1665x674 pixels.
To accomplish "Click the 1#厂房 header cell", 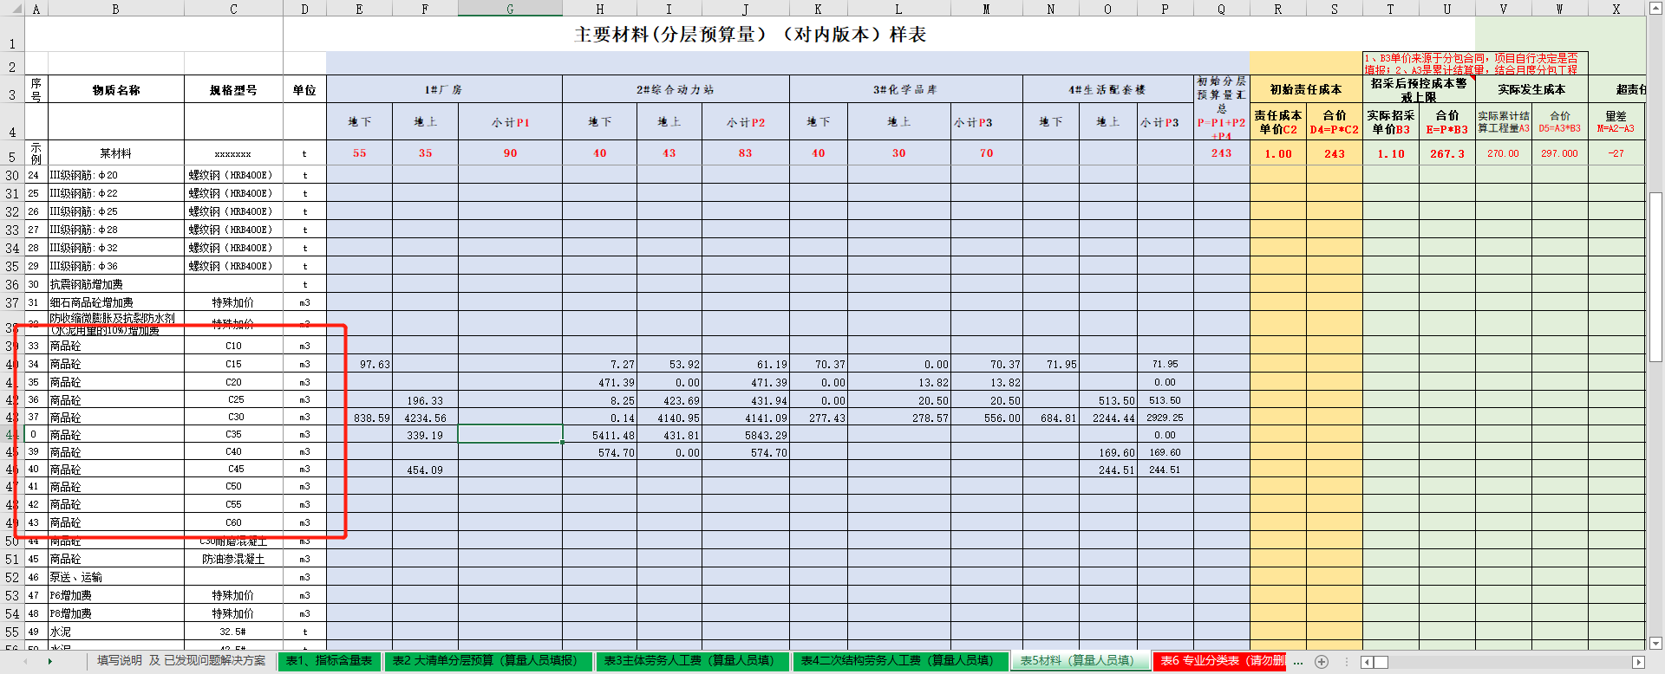I will (444, 90).
